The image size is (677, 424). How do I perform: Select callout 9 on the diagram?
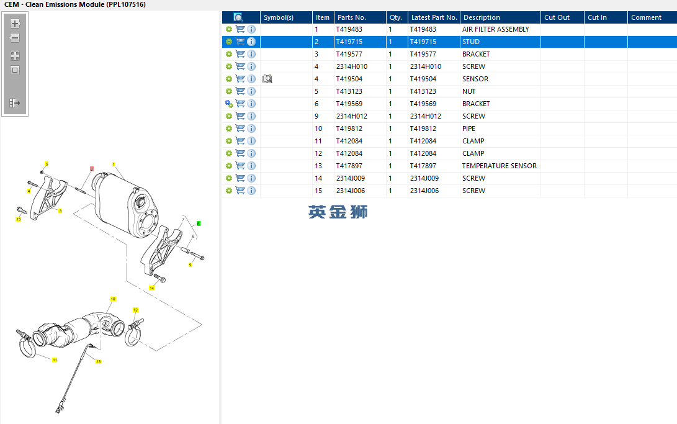tap(190, 264)
